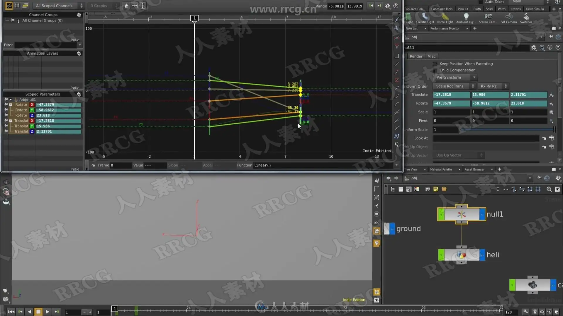The height and width of the screenshot is (316, 563).
Task: Open Channel Groups gear menu
Action: [79, 15]
